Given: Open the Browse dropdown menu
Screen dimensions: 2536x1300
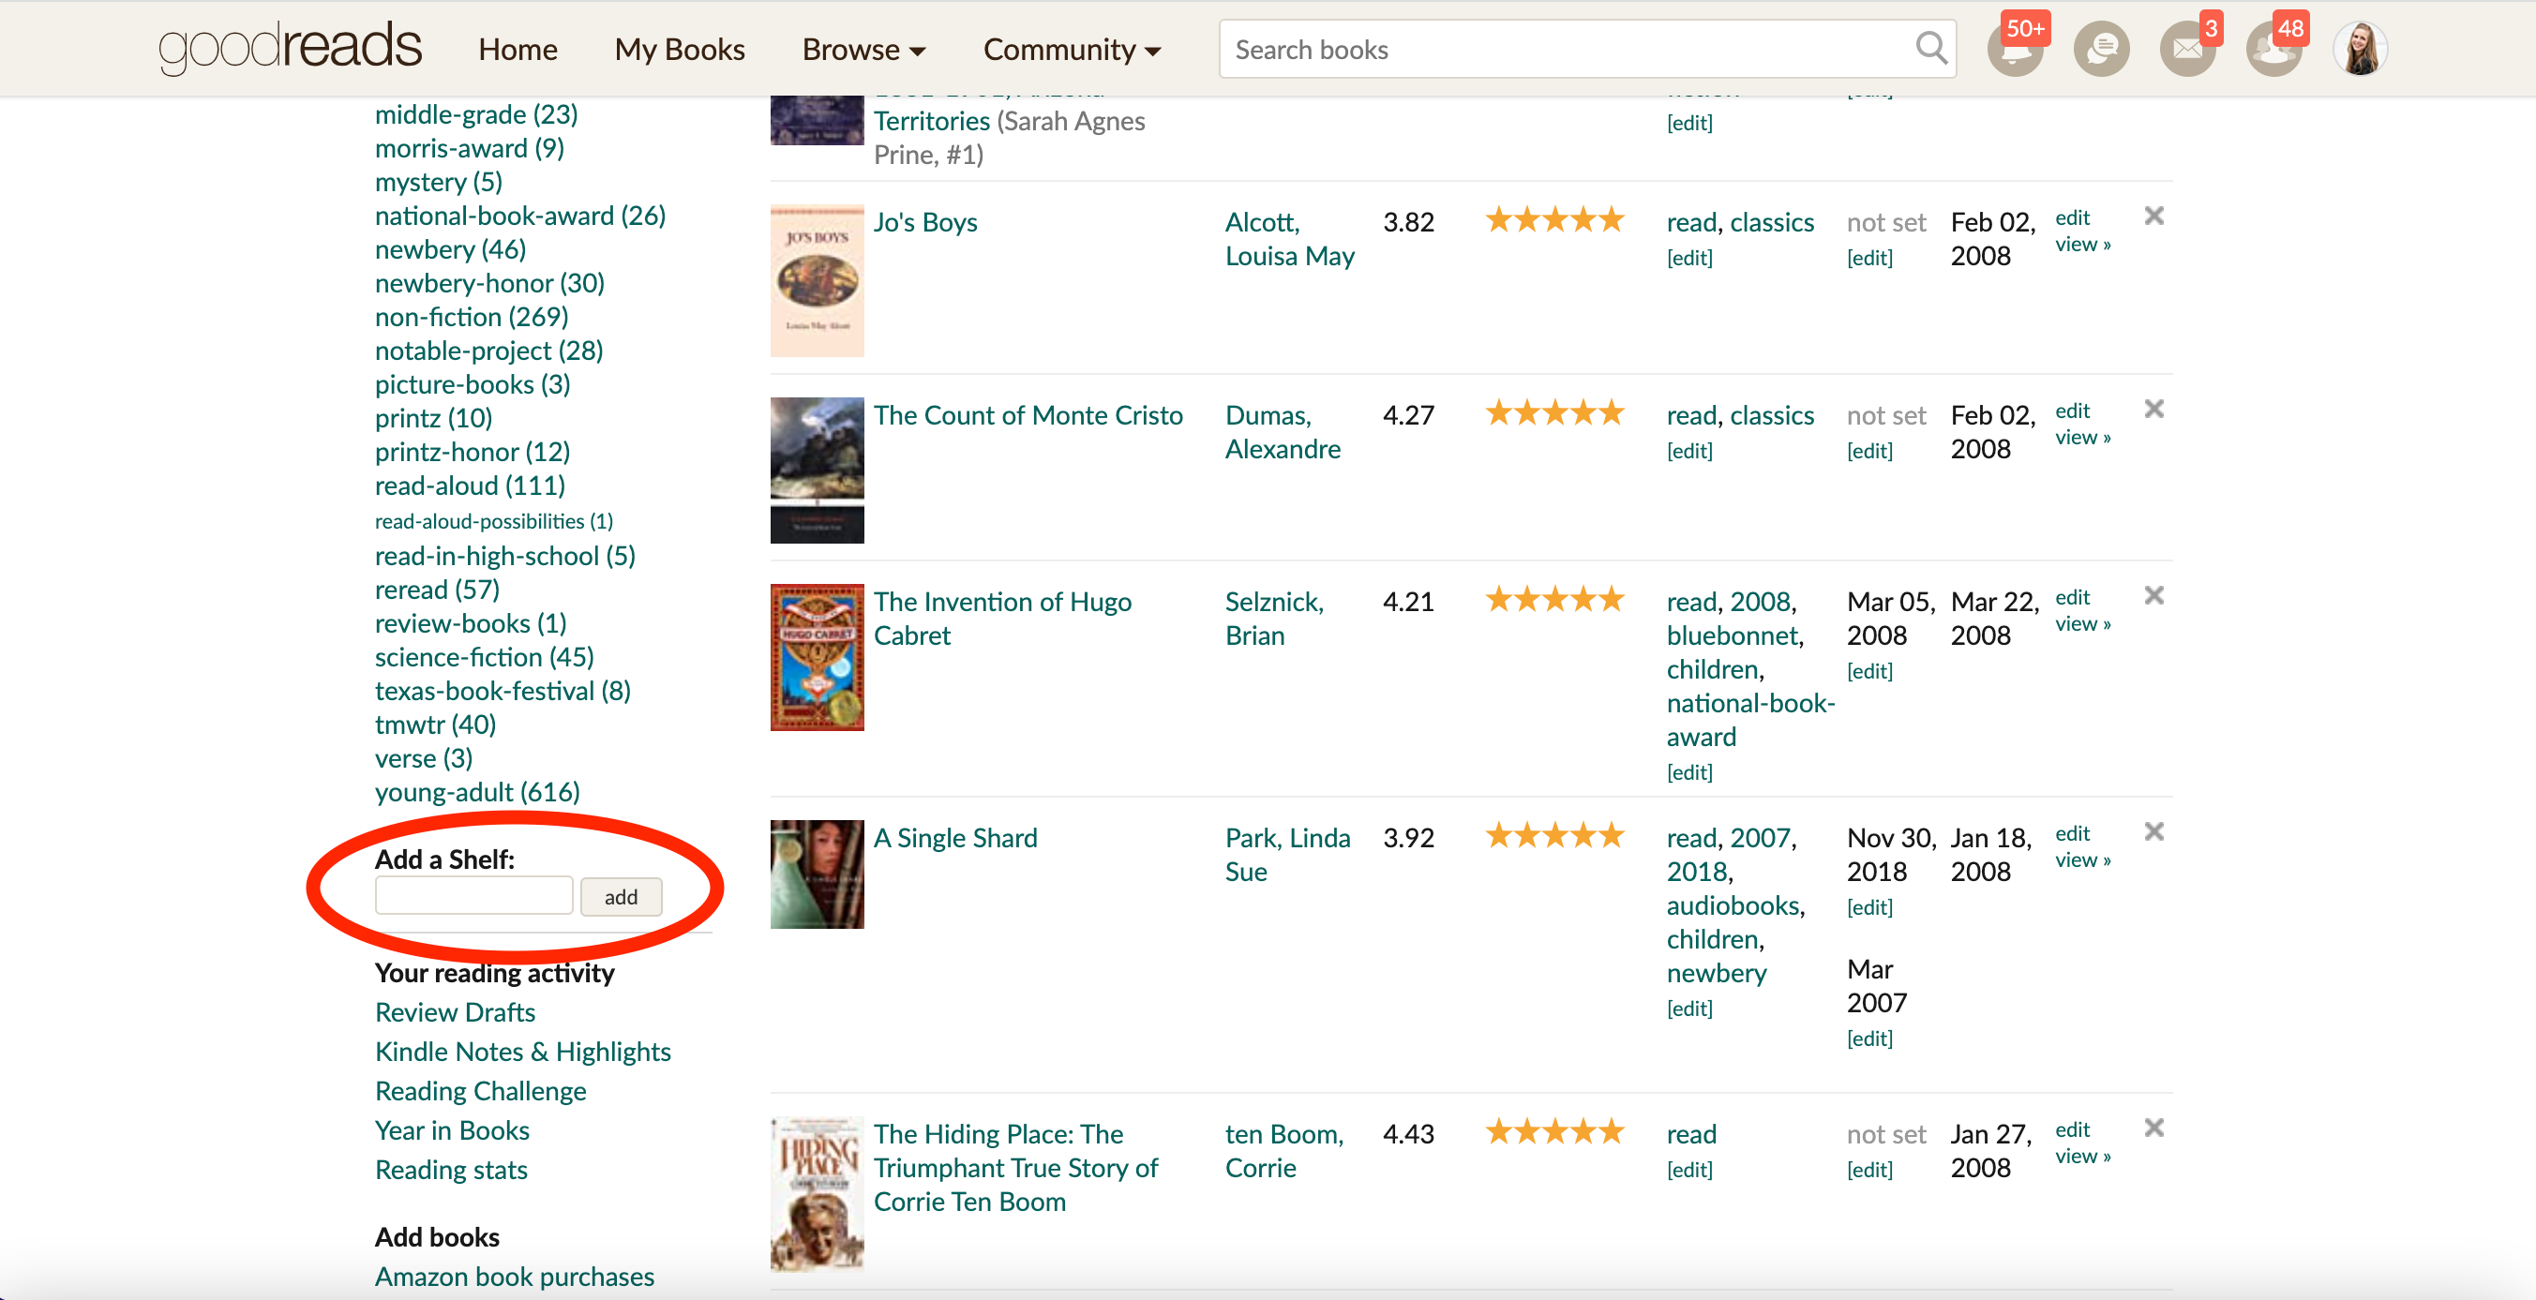Looking at the screenshot, I should (863, 49).
